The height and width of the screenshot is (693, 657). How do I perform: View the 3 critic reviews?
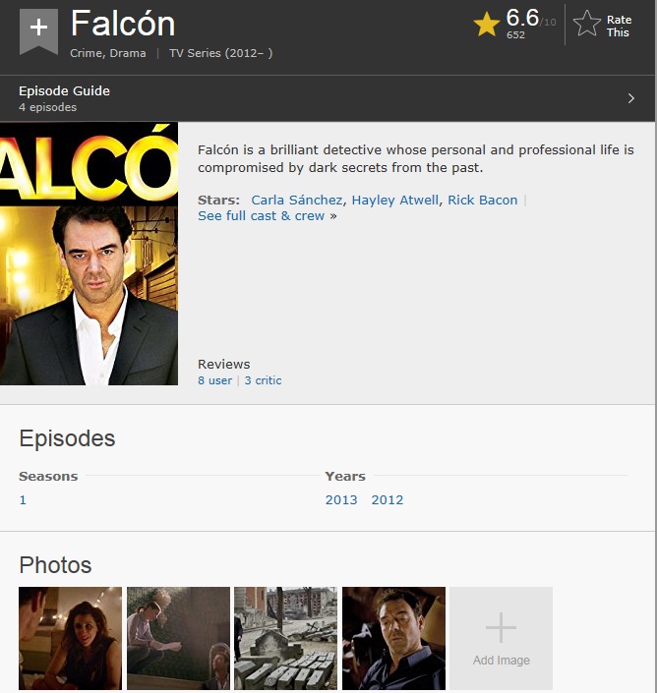(263, 380)
